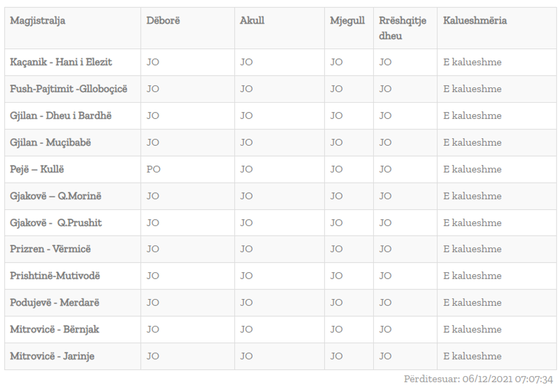Select Podujevë - Merdarë road name
Image resolution: width=560 pixels, height=387 pixels.
[54, 303]
